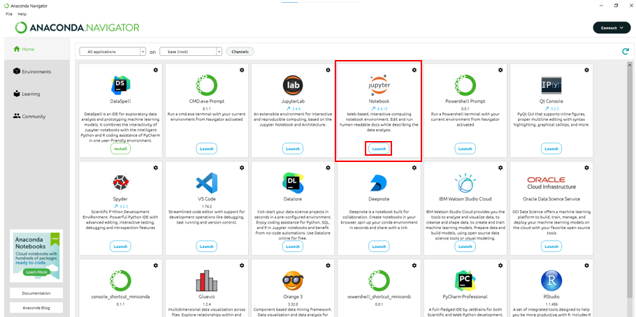Open settings gear on PyCharm Professional card
The width and height of the screenshot is (636, 317).
[500, 265]
